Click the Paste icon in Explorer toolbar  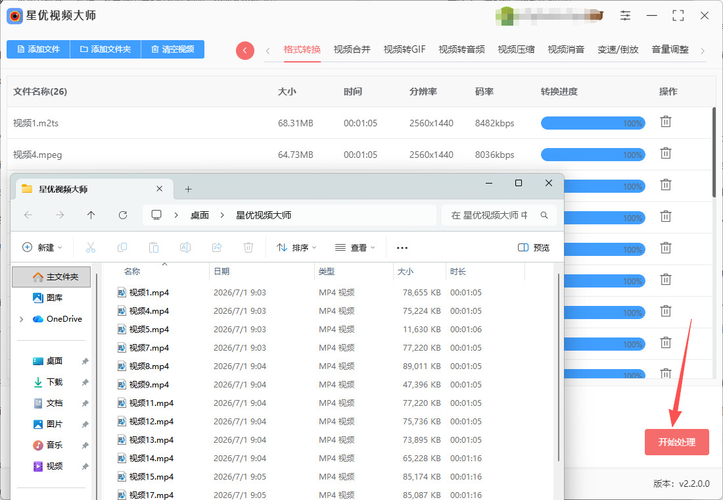pos(154,248)
